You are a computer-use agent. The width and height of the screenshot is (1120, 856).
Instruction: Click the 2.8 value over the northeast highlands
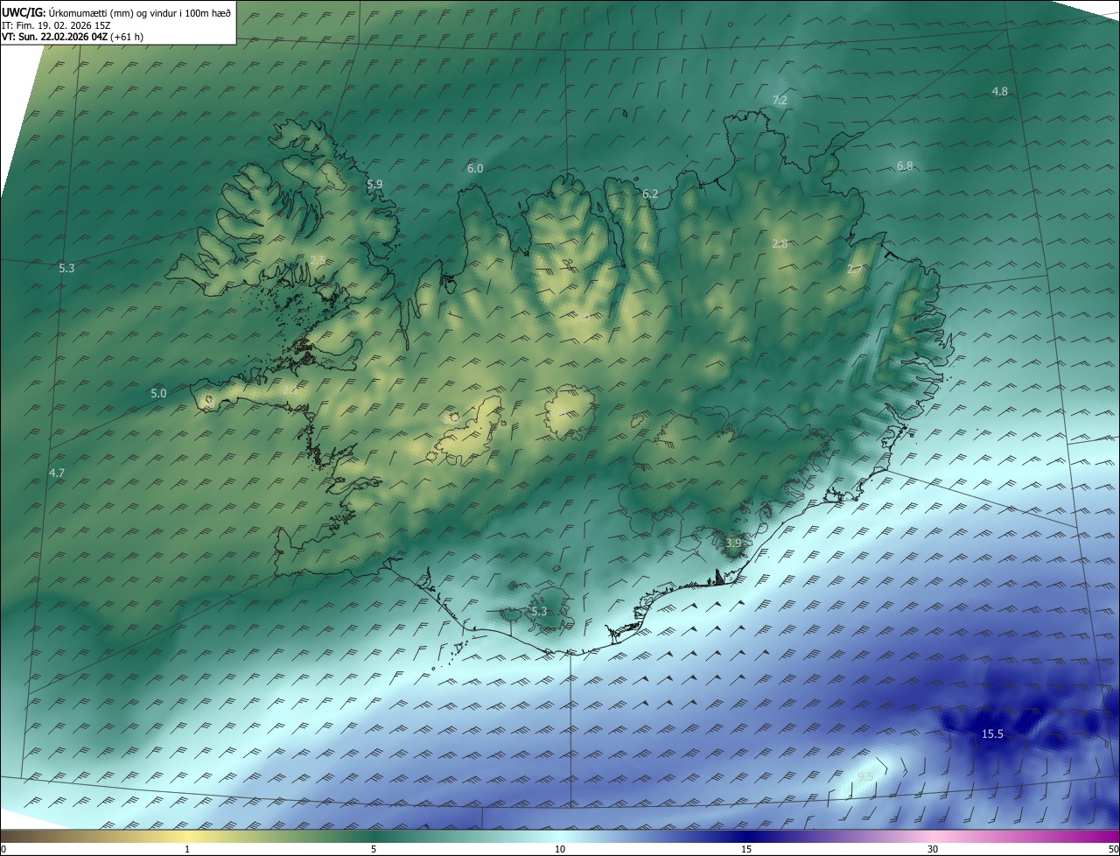point(780,243)
